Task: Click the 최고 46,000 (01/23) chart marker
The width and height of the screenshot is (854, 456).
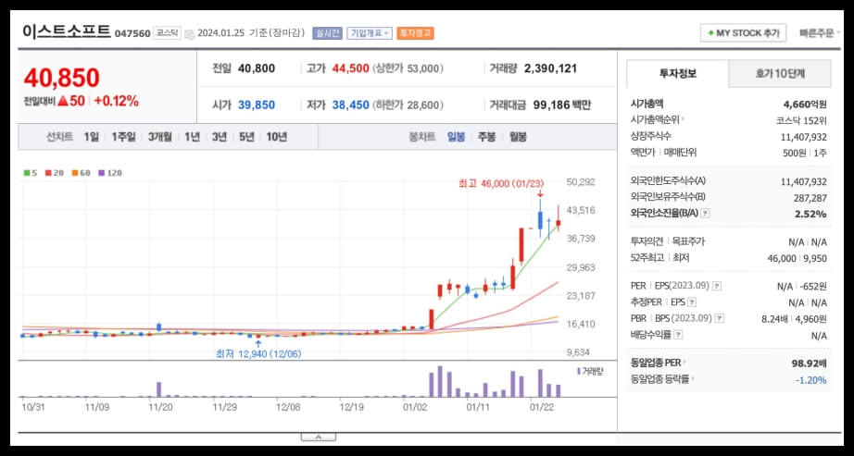Action: (501, 184)
